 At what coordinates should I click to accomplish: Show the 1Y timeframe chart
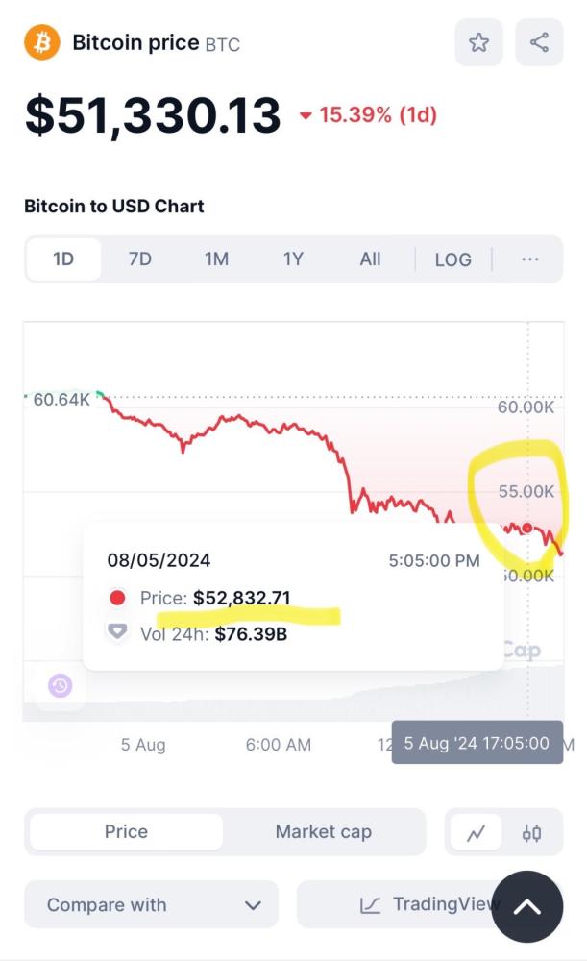[x=293, y=259]
